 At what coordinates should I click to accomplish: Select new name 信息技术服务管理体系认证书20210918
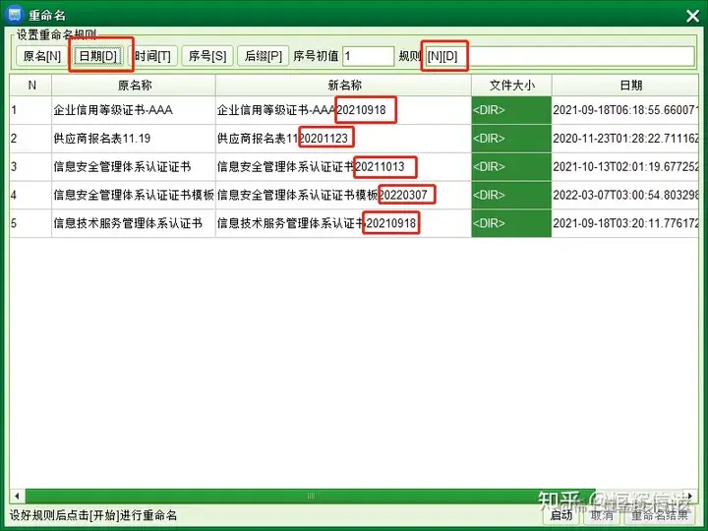(x=344, y=223)
